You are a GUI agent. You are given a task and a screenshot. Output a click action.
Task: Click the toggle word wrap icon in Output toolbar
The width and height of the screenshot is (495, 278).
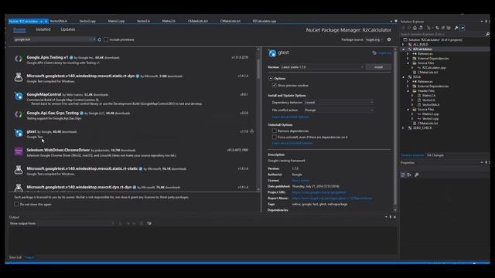[149, 223]
